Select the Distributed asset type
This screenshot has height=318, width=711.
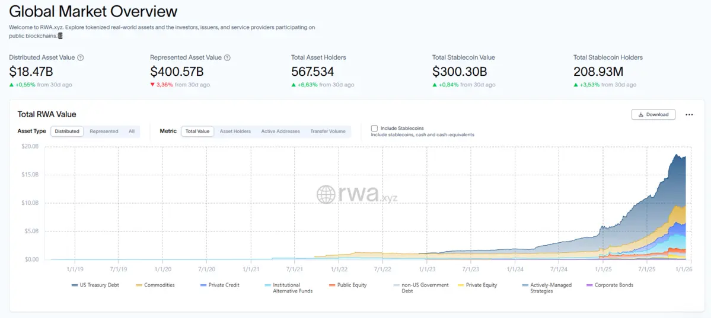pyautogui.click(x=67, y=131)
